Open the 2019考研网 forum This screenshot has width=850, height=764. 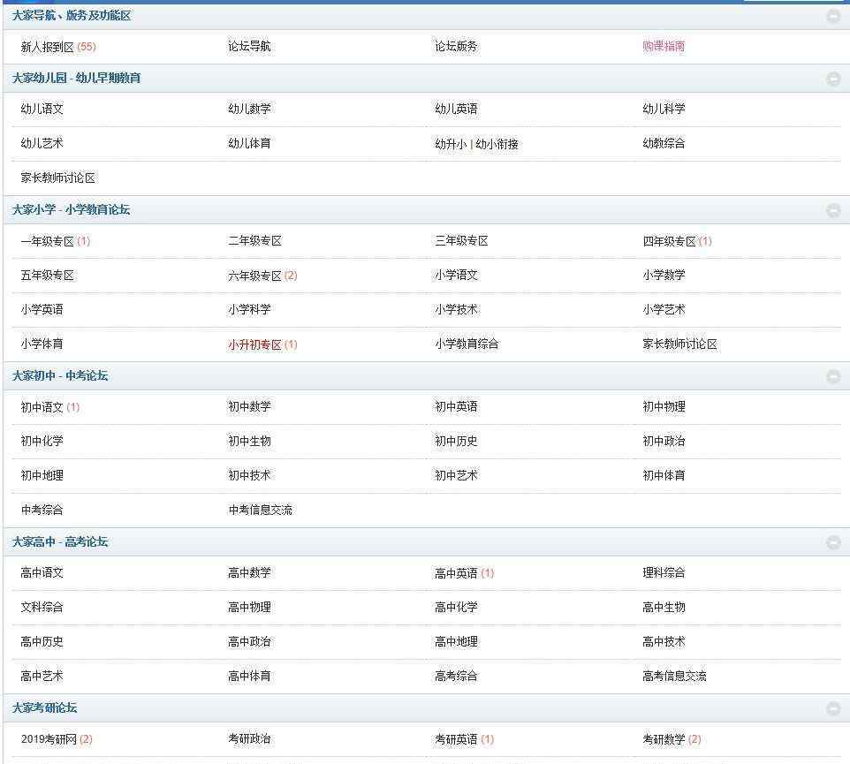click(49, 739)
